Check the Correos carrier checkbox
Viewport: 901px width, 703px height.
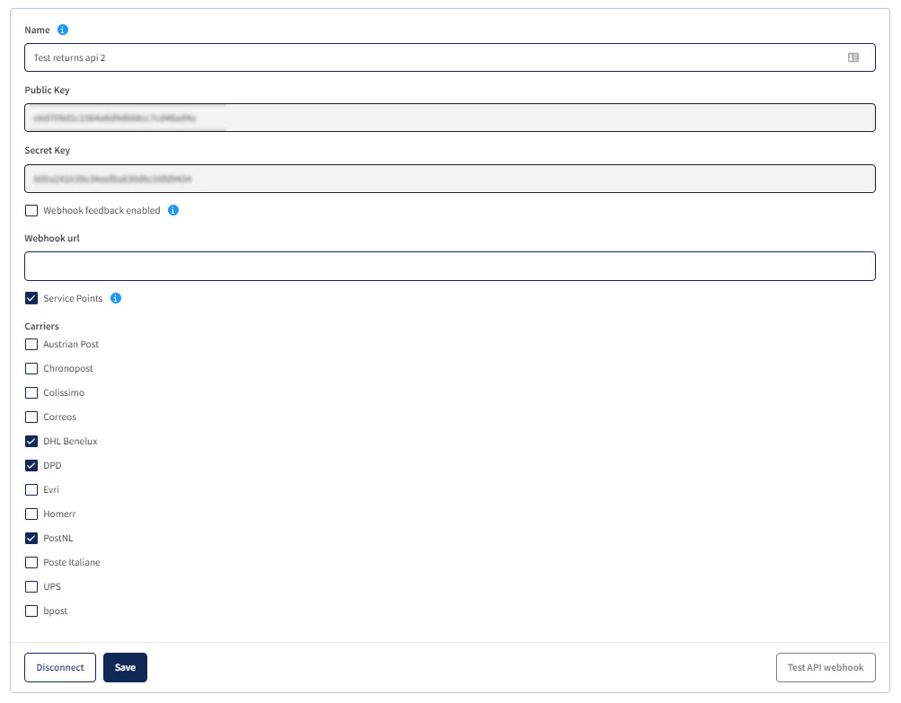click(x=31, y=417)
